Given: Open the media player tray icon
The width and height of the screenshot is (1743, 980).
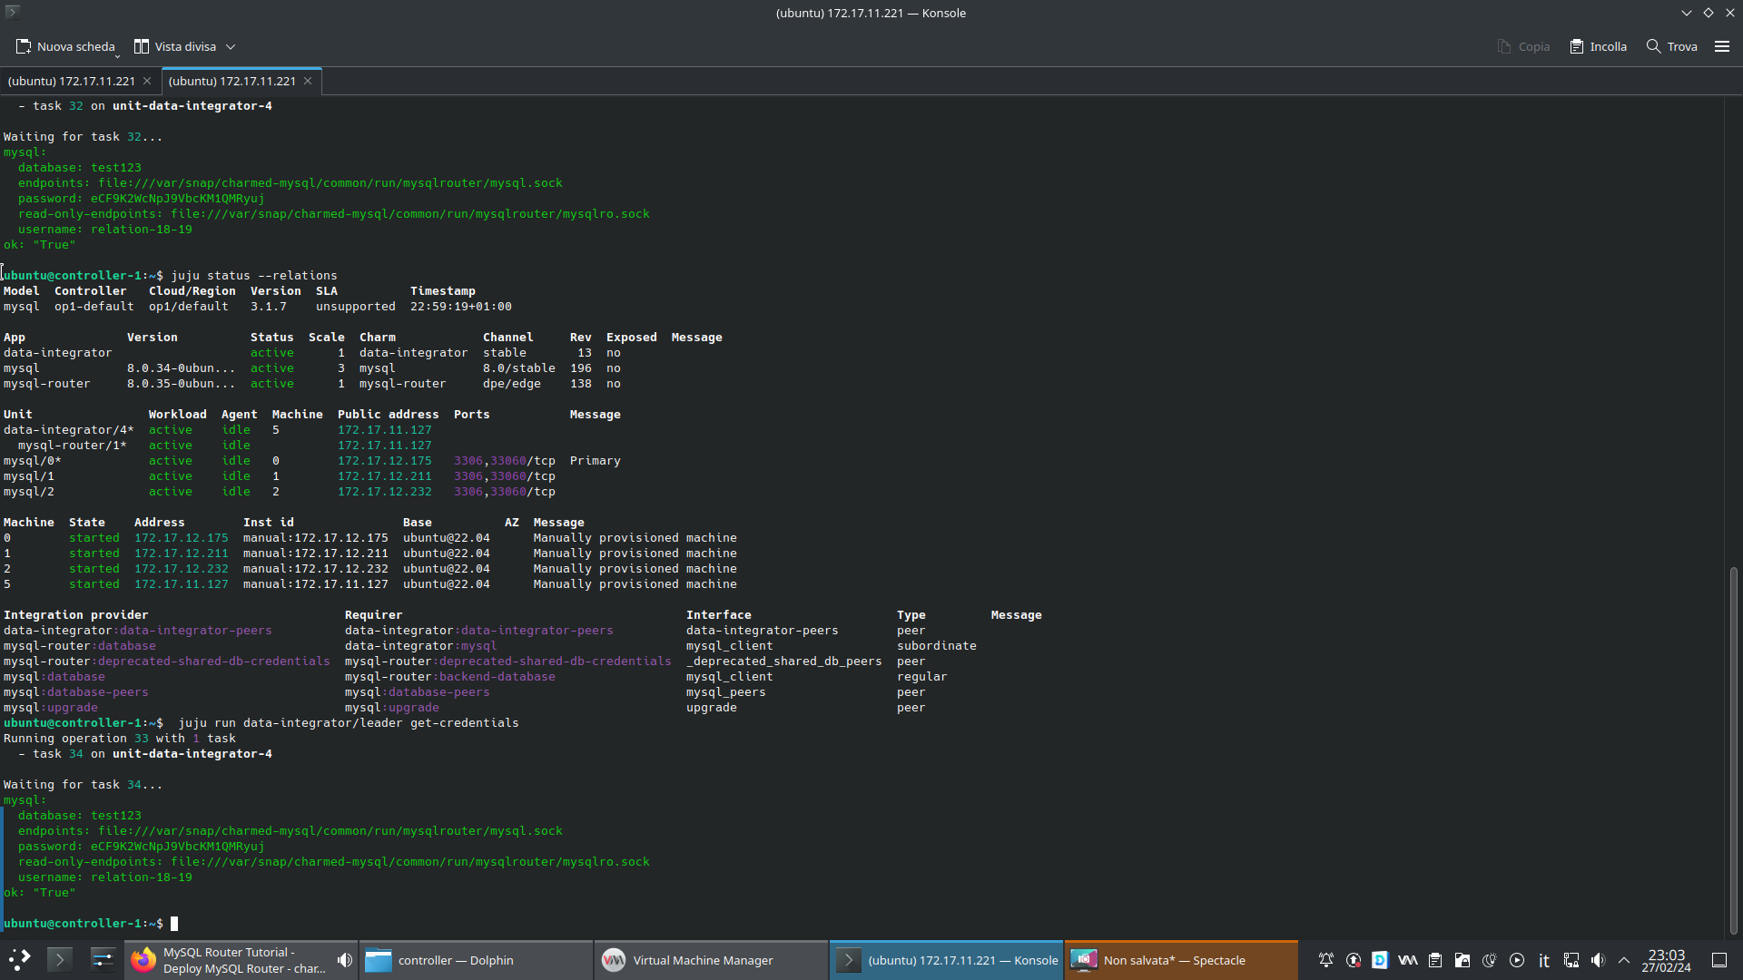Looking at the screenshot, I should coord(1516,960).
